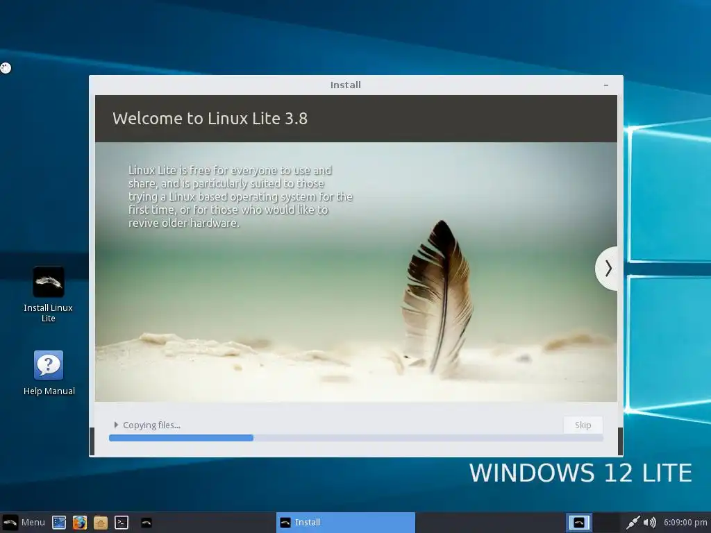The height and width of the screenshot is (533, 711).
Task: Click the Copying files status text
Action: pos(151,425)
